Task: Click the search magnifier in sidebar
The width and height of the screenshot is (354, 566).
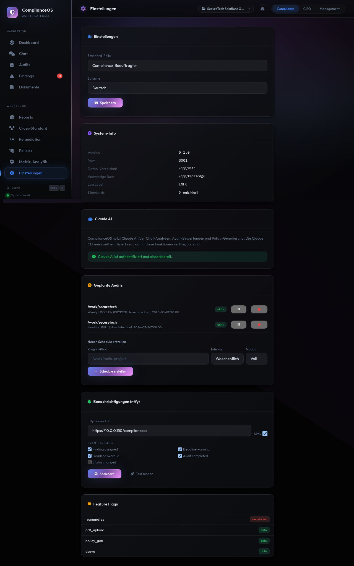Action: pos(8,188)
